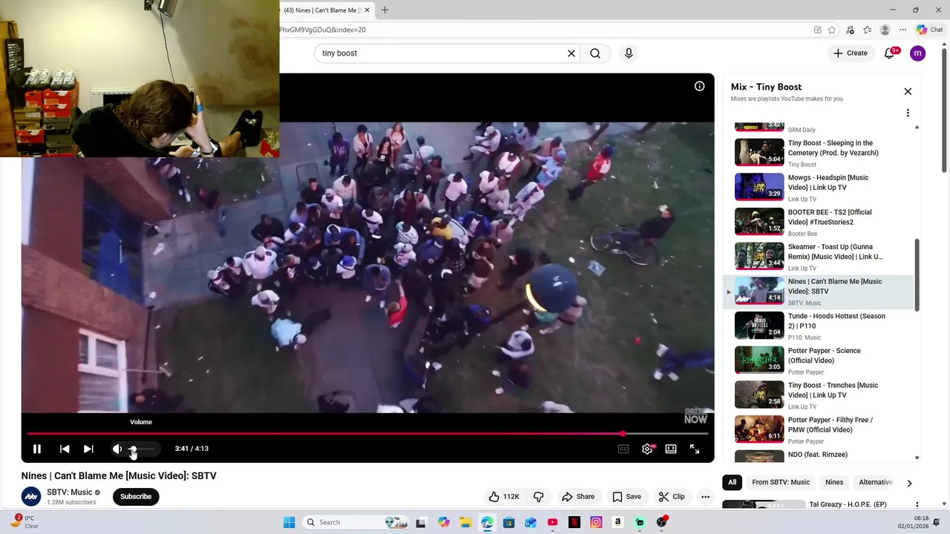Open the Create menu

(x=850, y=53)
